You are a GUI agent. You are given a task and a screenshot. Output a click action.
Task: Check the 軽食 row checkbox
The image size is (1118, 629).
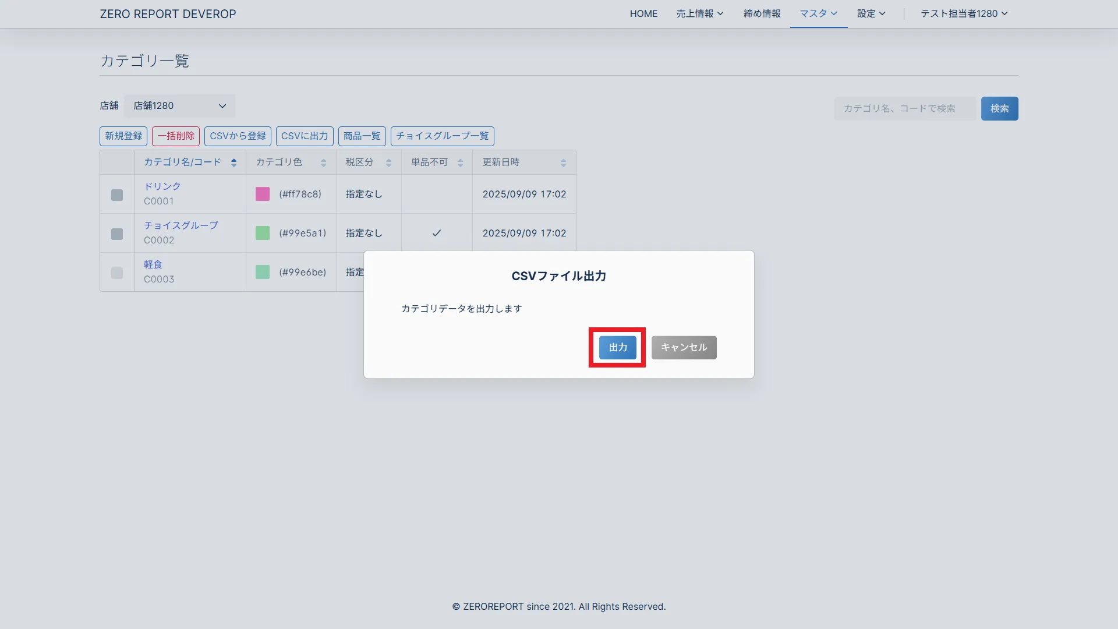coord(117,273)
